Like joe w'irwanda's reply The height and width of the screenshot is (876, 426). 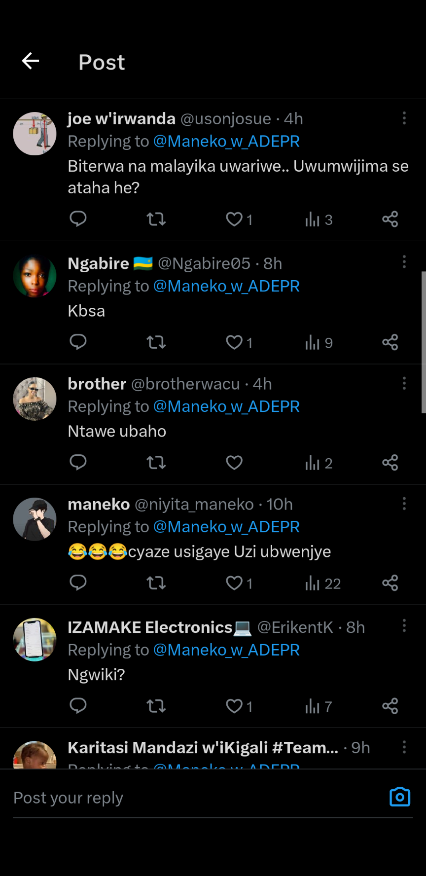(234, 219)
